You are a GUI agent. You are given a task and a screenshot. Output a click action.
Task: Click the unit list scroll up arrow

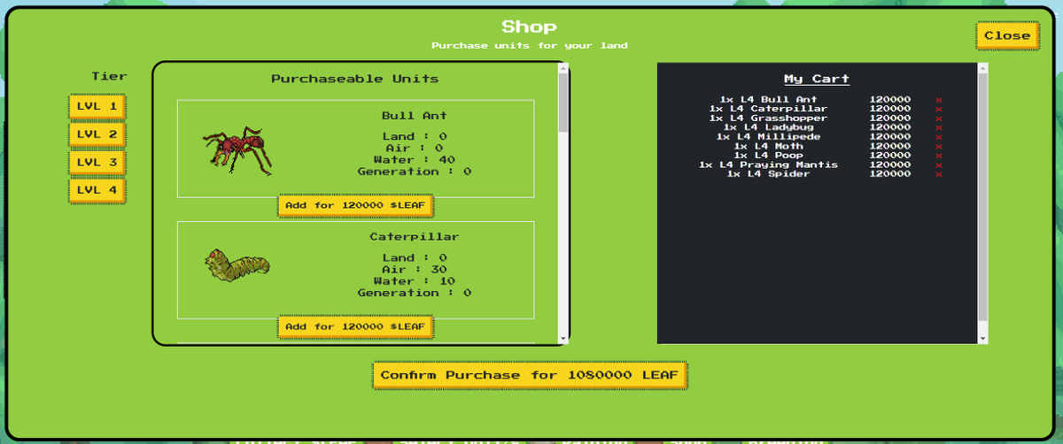point(563,67)
